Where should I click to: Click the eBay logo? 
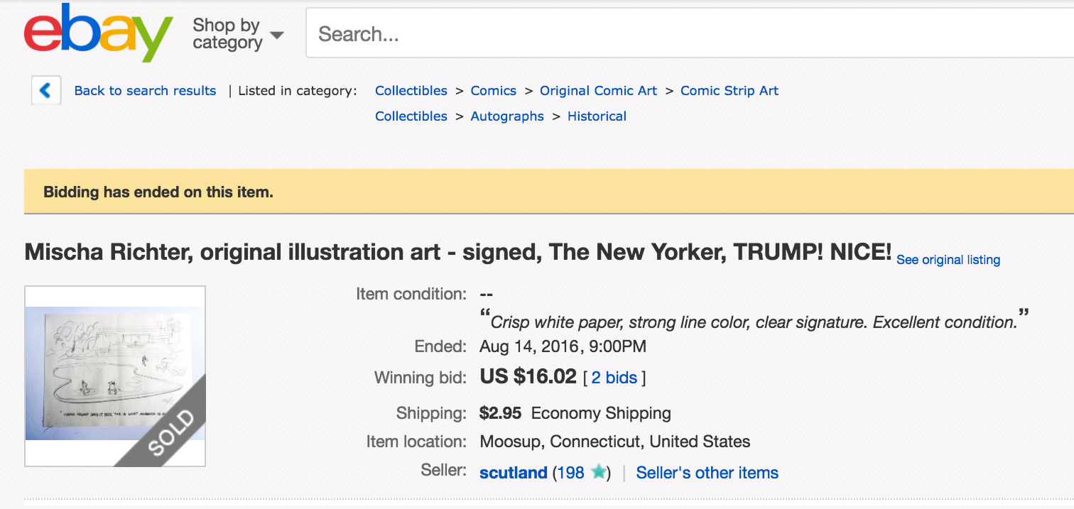99,33
